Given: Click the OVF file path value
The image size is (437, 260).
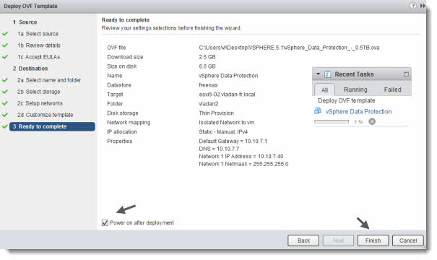Looking at the screenshot, I should pyautogui.click(x=289, y=48).
